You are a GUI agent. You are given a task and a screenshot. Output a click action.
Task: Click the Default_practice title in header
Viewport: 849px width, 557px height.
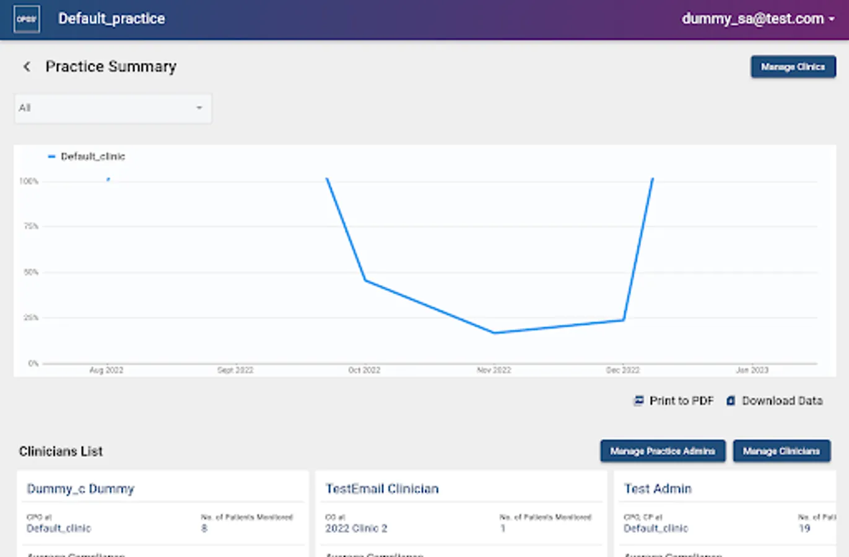pos(111,19)
